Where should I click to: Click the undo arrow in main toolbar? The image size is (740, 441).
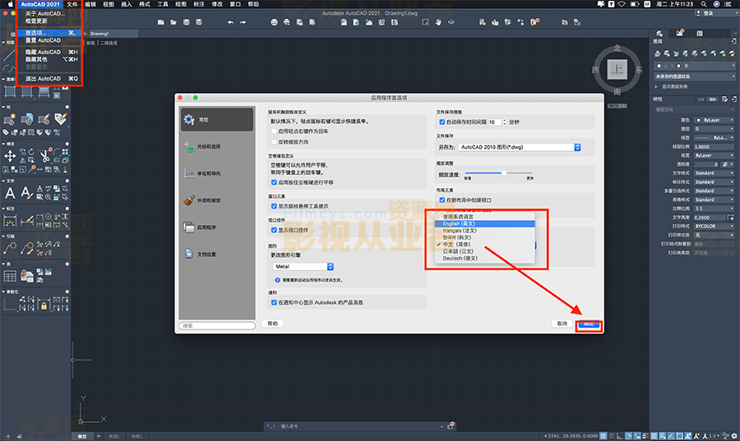(x=230, y=22)
